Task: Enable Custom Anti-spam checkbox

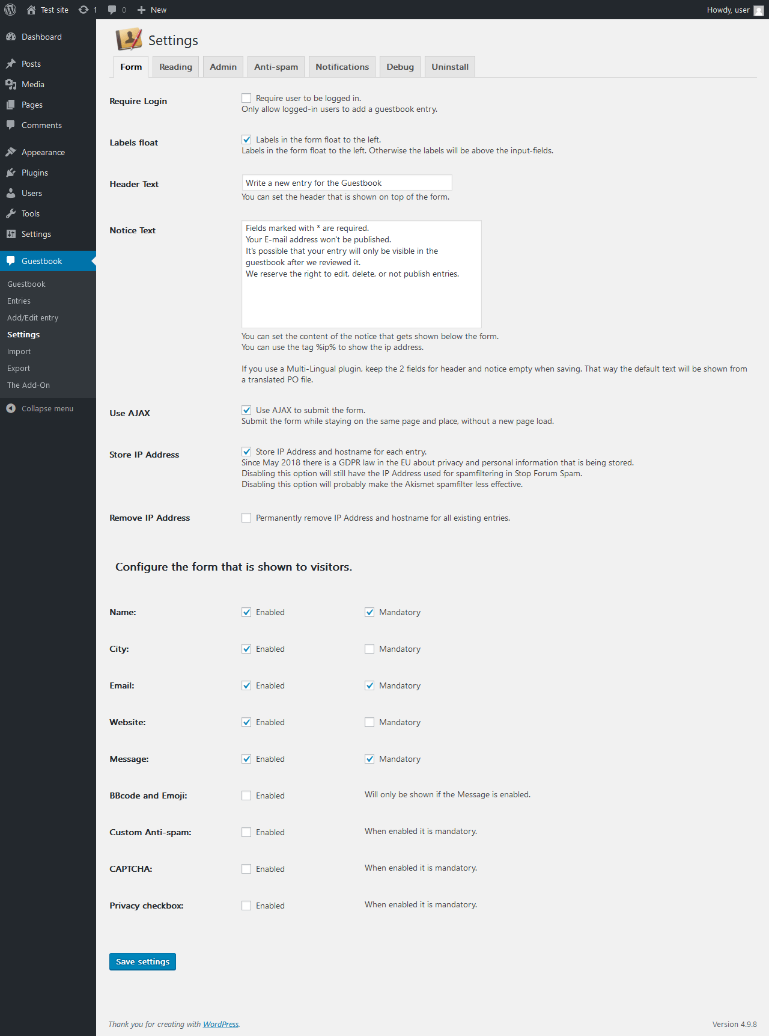Action: pos(246,832)
